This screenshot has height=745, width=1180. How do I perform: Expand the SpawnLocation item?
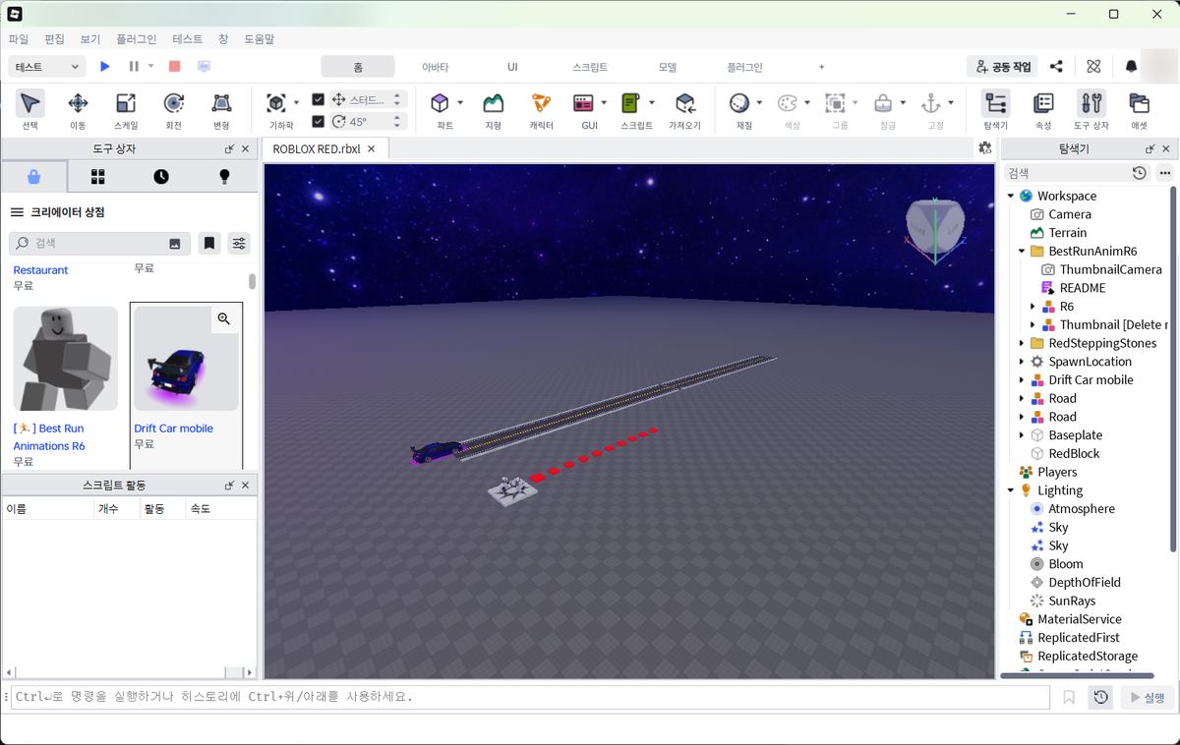click(x=1022, y=362)
